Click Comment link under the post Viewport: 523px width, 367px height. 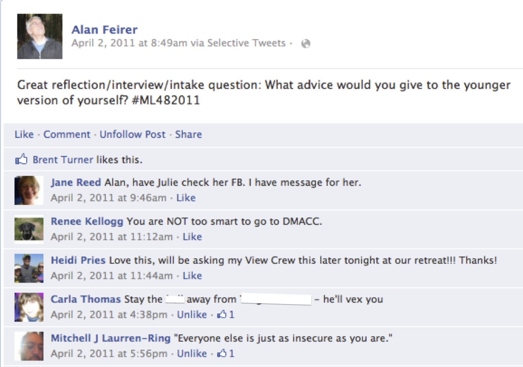(x=67, y=134)
